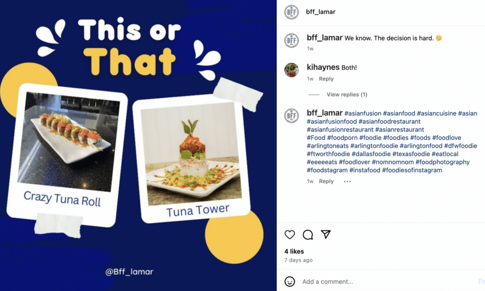Open the kihaynes profile picture
The image size is (485, 291).
click(x=292, y=70)
